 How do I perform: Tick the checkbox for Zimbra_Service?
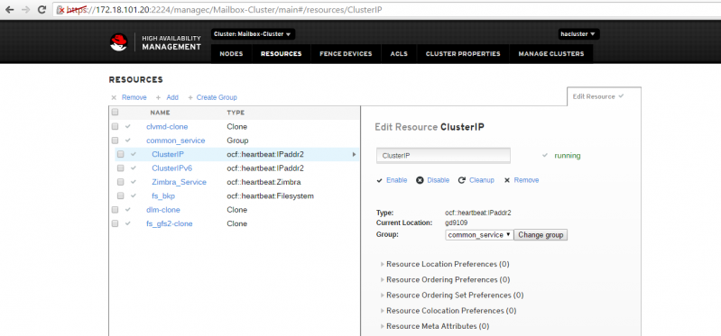[x=121, y=182]
